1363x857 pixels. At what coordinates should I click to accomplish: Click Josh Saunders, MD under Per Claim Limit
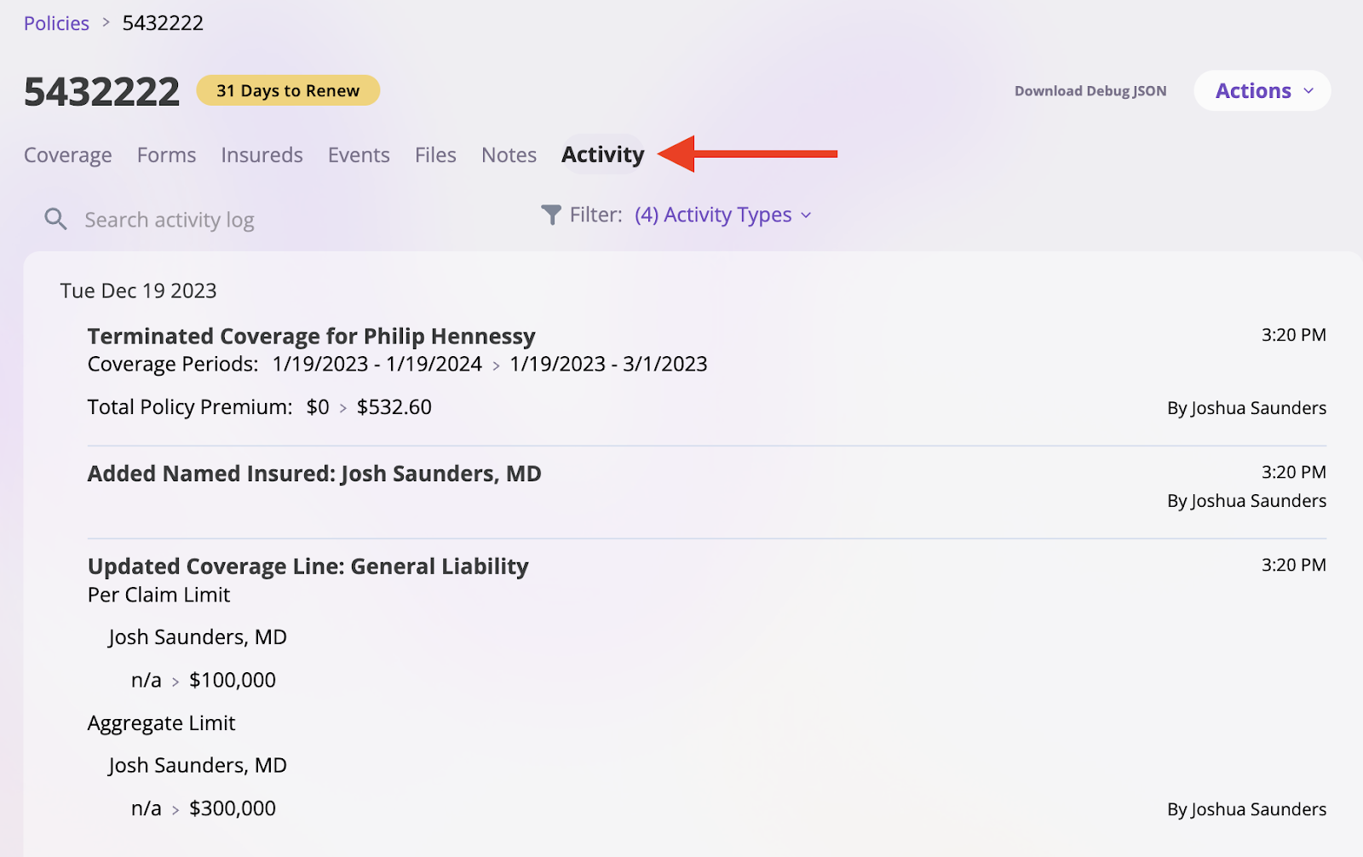point(198,637)
